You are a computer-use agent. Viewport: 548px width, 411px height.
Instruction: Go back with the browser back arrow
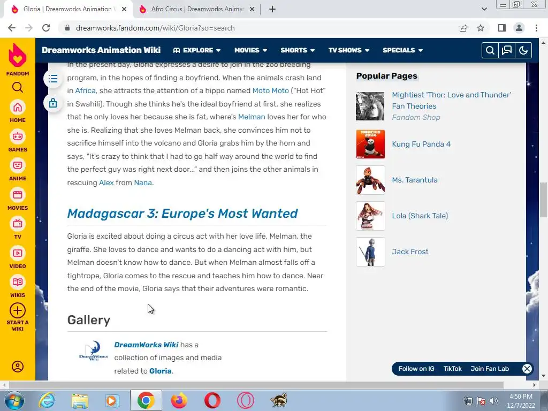(12, 28)
